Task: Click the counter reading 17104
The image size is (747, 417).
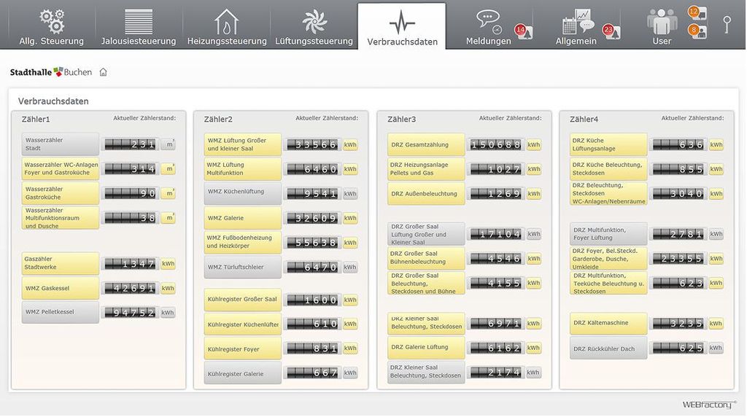Action: (495, 234)
